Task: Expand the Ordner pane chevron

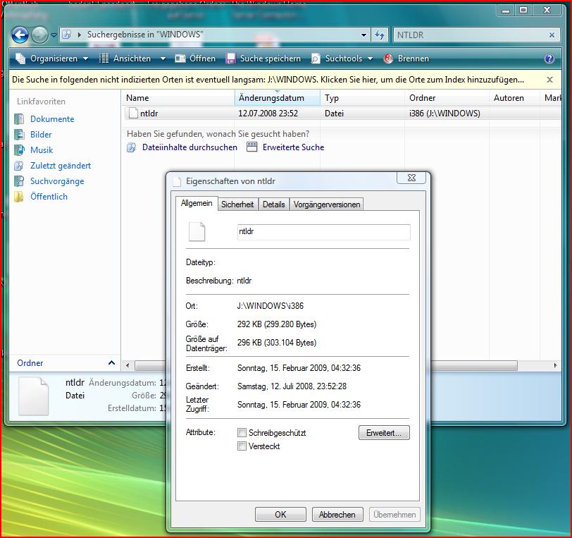Action: click(111, 362)
